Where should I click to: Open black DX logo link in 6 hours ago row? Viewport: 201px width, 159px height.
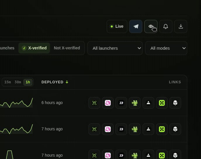121,103
